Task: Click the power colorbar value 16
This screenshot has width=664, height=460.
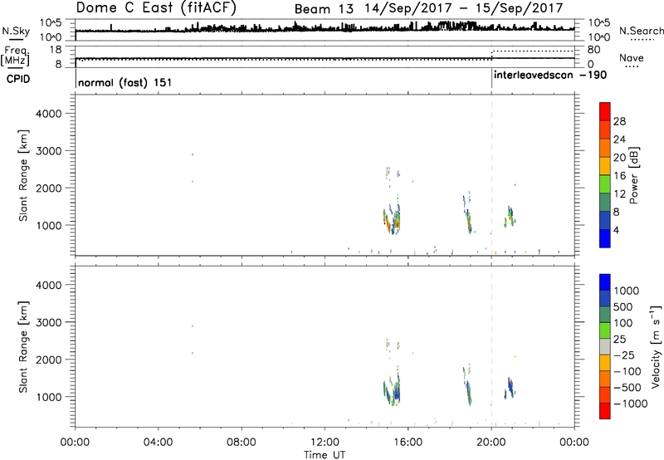Action: tap(619, 176)
